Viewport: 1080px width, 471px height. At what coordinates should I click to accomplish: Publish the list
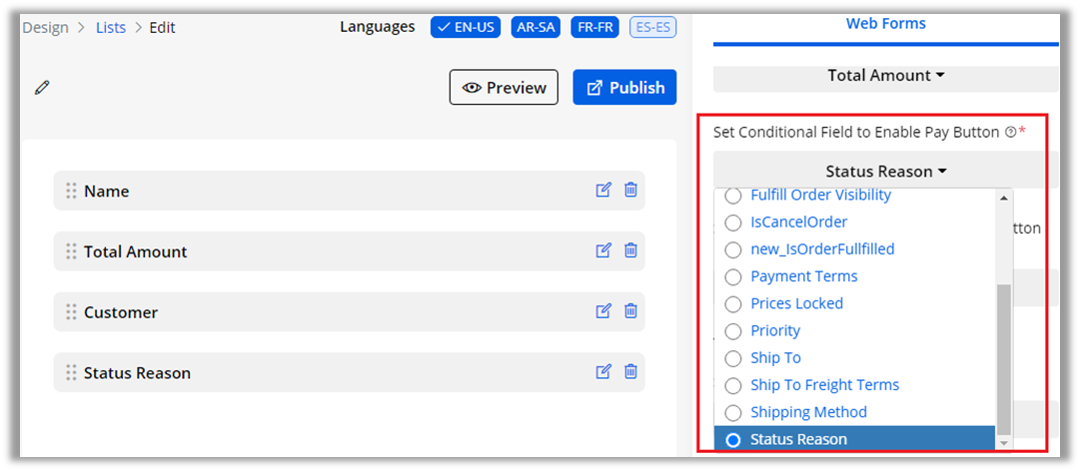pyautogui.click(x=624, y=88)
